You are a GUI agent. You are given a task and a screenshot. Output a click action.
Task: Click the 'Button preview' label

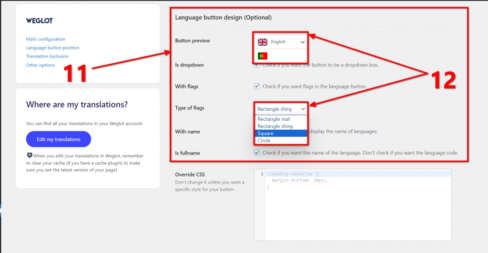point(193,41)
